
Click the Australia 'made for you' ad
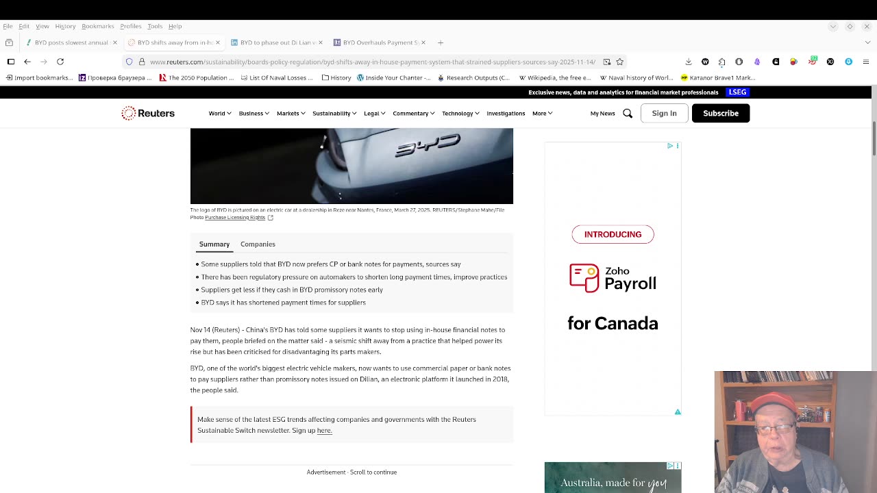[613, 477]
